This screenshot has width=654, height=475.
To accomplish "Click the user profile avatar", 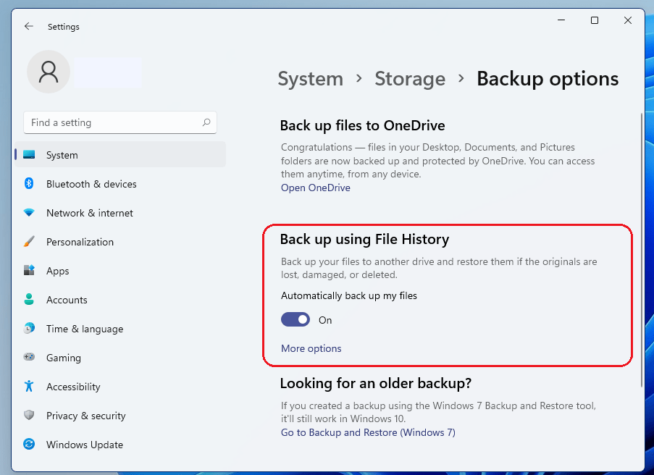I will [49, 71].
